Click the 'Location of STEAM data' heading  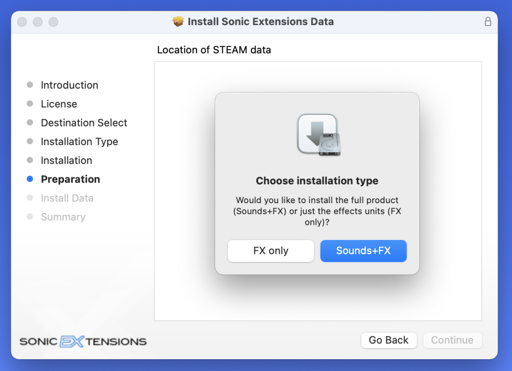214,50
